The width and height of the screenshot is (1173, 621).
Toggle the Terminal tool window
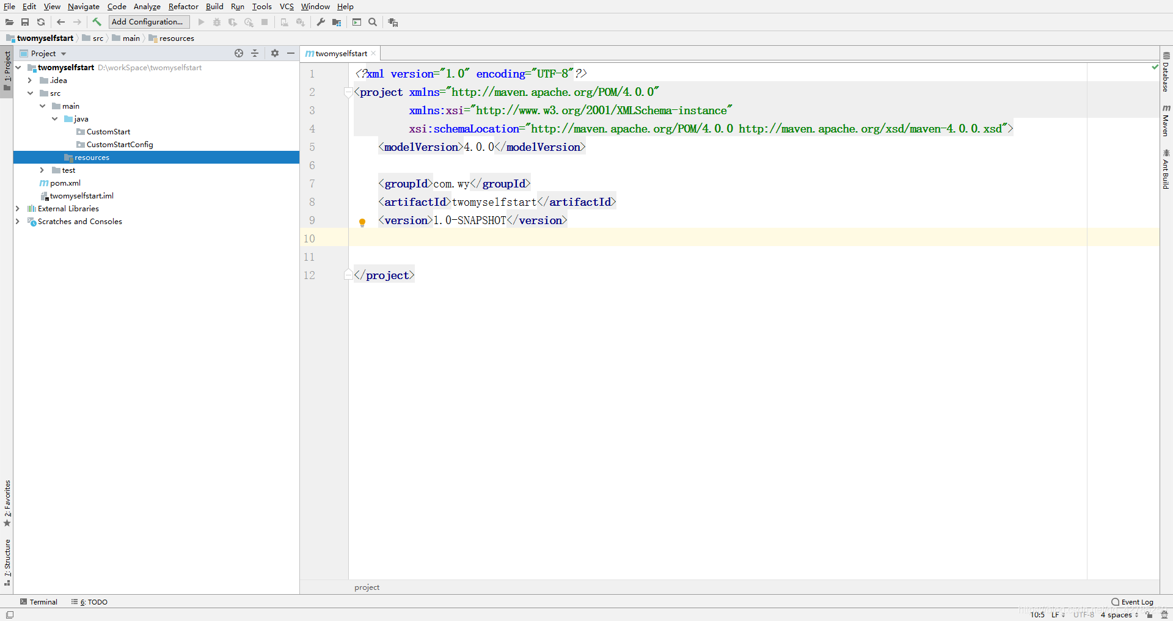tap(38, 602)
